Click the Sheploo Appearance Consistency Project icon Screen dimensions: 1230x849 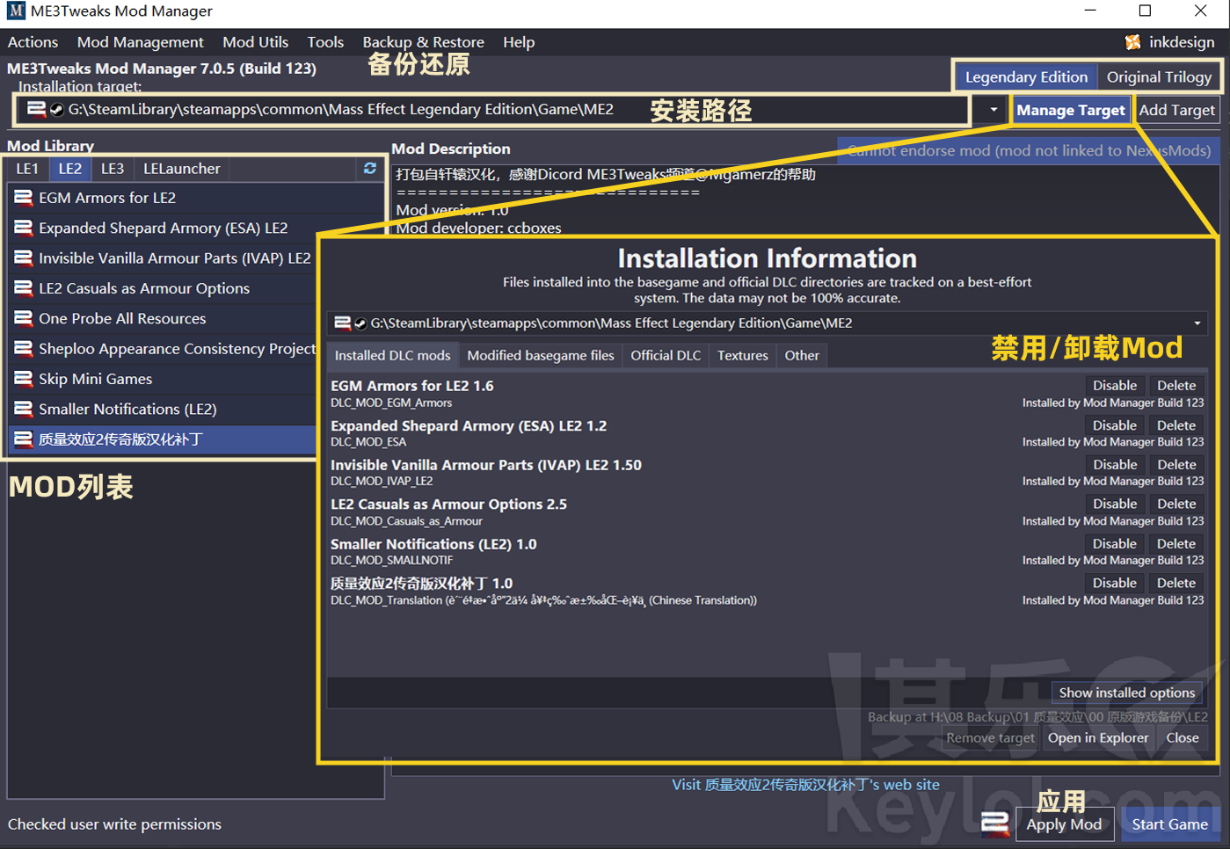pos(24,349)
